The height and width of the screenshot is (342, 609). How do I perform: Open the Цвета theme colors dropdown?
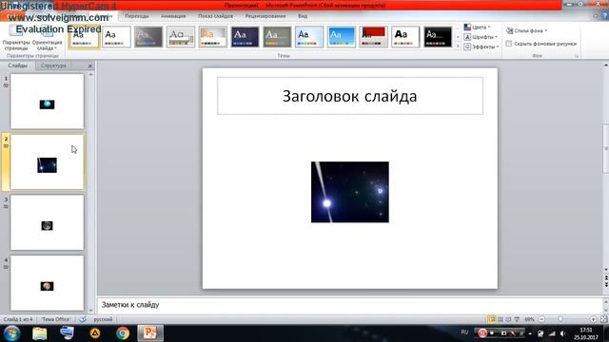click(478, 28)
